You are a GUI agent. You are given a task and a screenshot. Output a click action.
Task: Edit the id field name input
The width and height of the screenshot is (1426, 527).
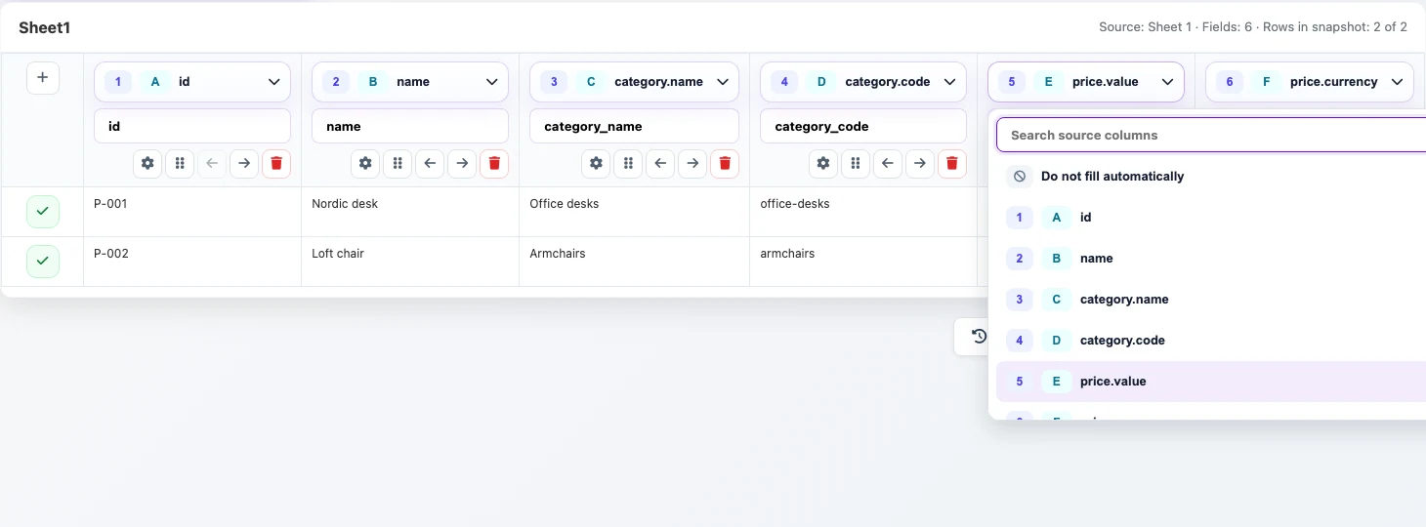point(192,126)
